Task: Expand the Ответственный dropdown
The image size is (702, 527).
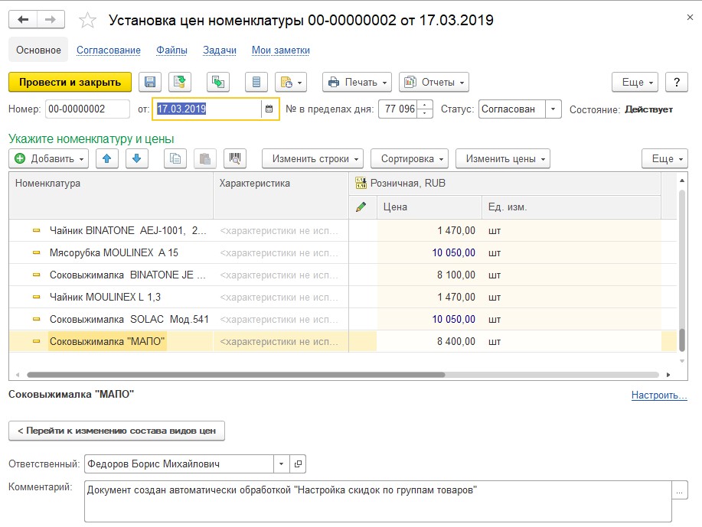Action: (x=281, y=464)
